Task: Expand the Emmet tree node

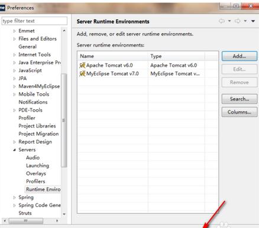Action: pyautogui.click(x=14, y=31)
